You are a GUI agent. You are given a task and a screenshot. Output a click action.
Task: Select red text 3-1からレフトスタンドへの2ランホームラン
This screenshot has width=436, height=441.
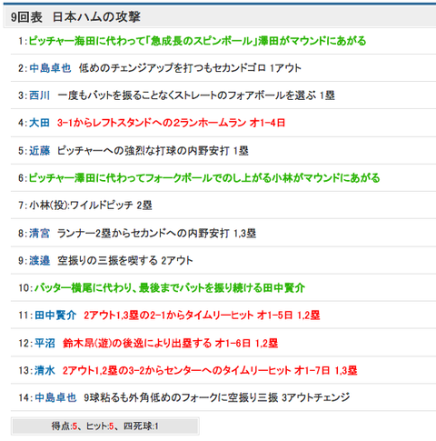click(x=152, y=123)
